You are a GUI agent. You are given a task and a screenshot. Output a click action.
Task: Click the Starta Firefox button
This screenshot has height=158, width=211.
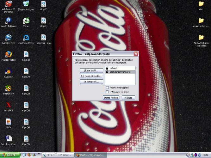coord(111,98)
